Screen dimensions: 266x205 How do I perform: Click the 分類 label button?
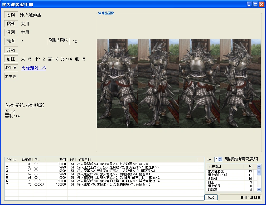[11, 50]
